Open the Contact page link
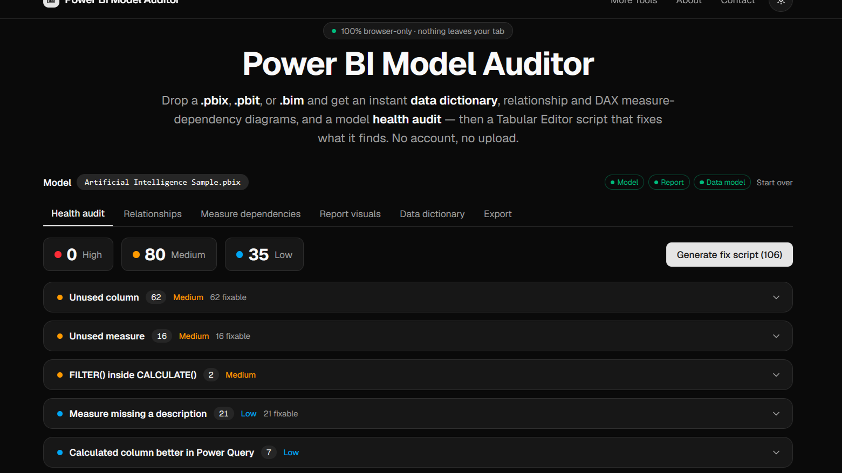 tap(738, 2)
